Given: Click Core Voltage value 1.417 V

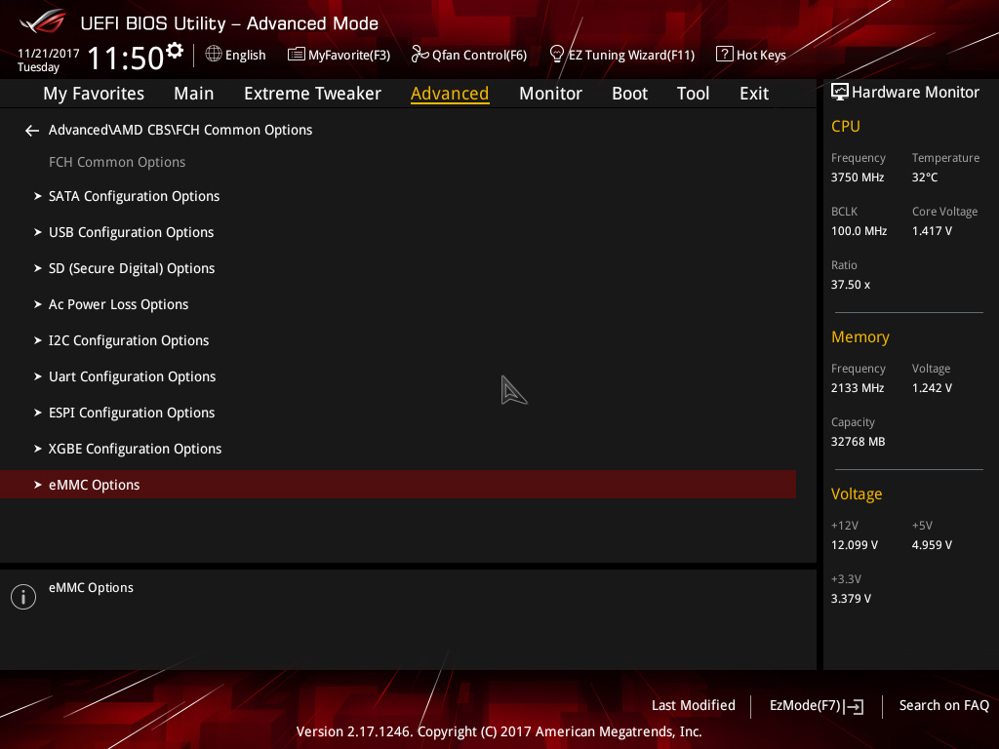Looking at the screenshot, I should coord(932,231).
